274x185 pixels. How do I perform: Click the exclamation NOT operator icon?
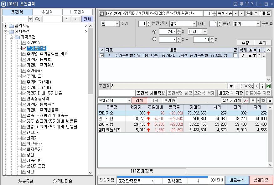[237, 86]
